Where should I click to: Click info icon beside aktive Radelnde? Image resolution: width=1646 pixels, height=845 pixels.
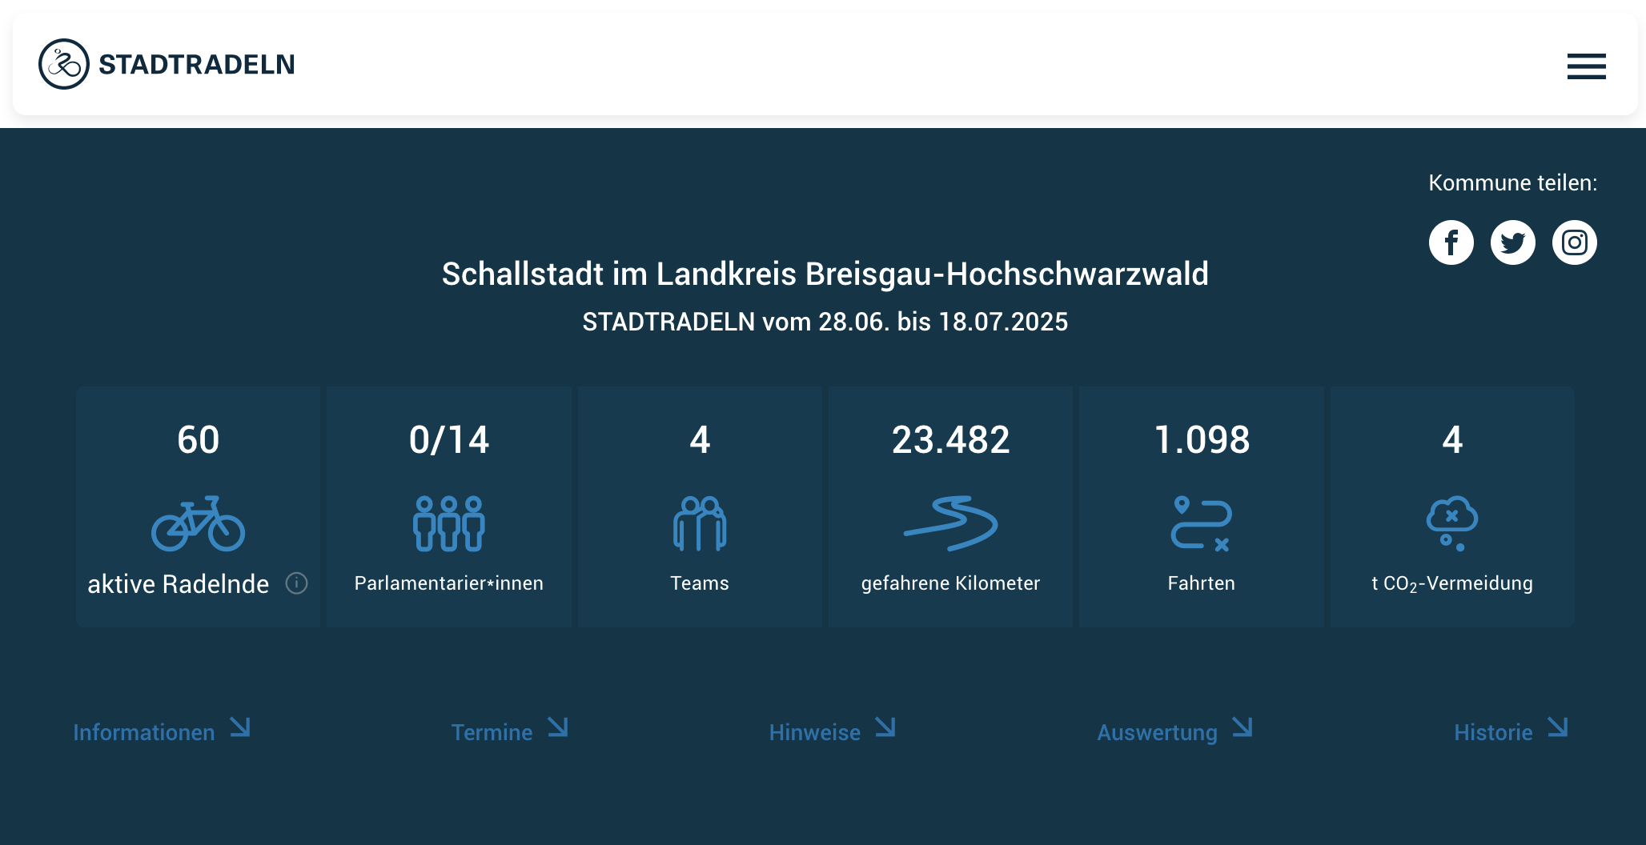296,583
